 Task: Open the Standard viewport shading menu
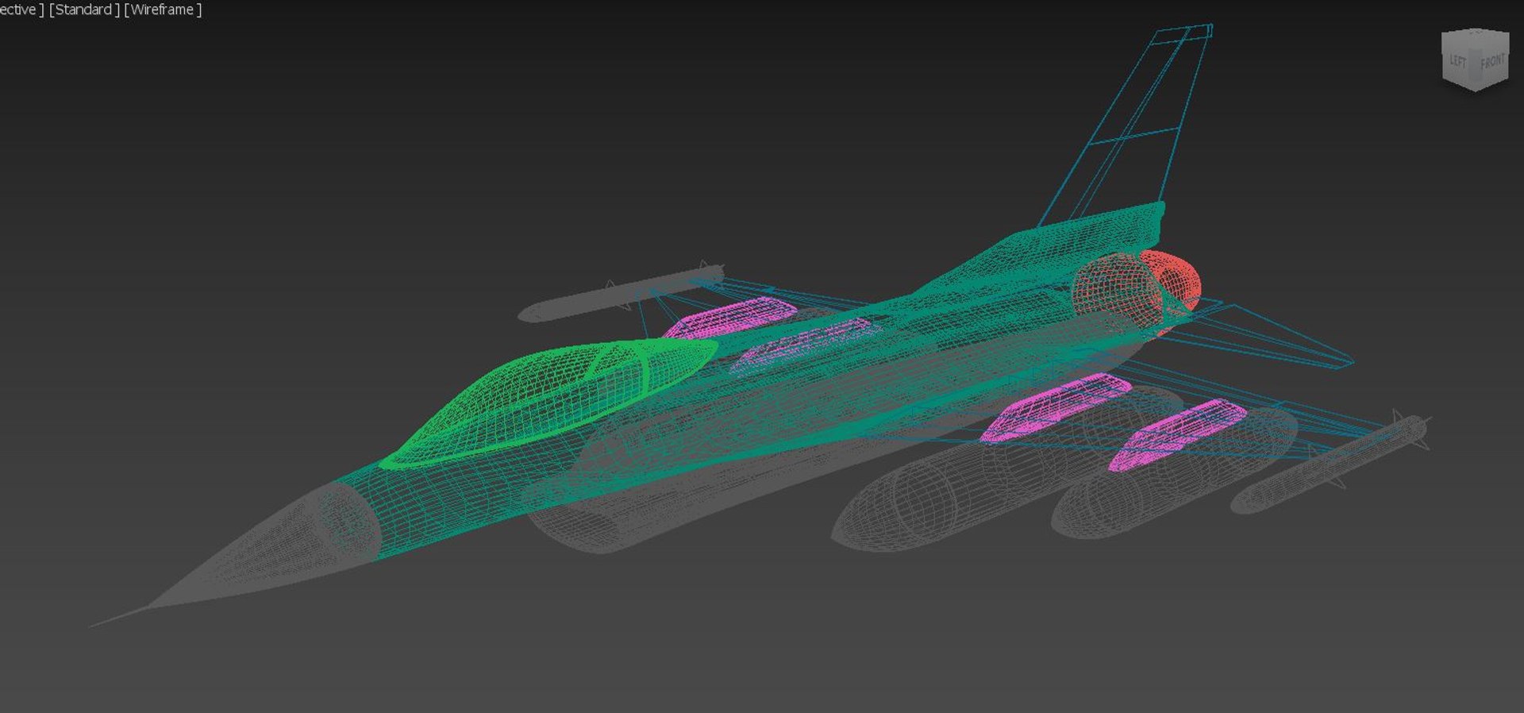[83, 10]
